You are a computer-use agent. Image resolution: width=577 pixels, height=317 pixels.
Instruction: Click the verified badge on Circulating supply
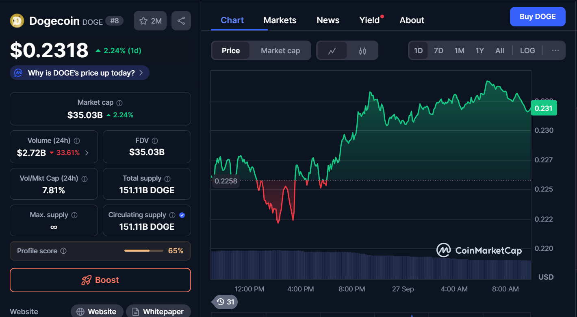click(182, 215)
